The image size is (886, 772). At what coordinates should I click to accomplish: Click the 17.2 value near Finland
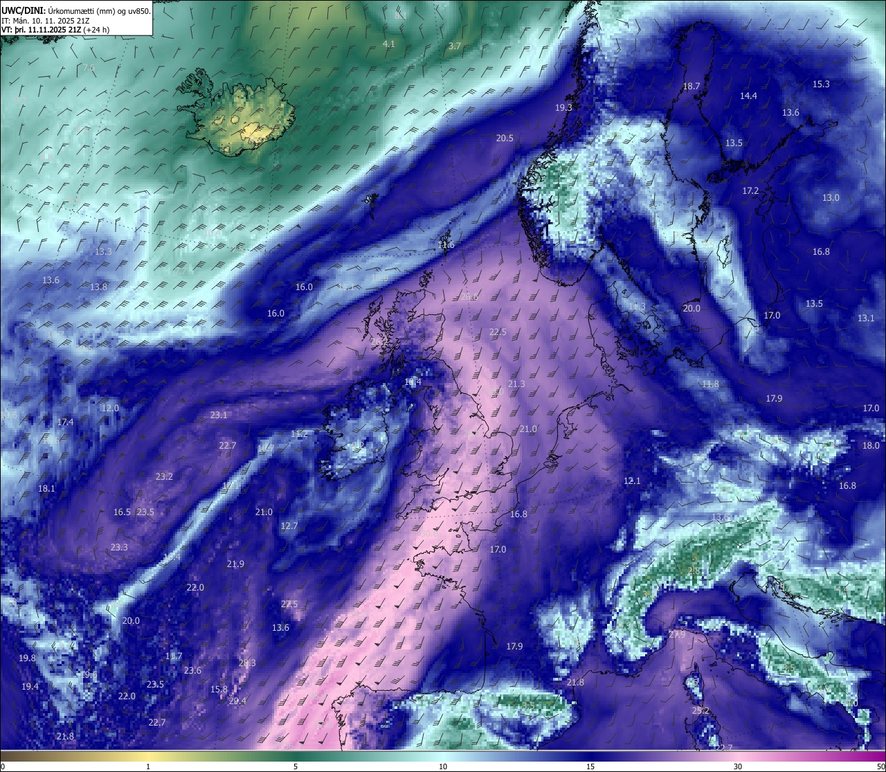coord(751,190)
